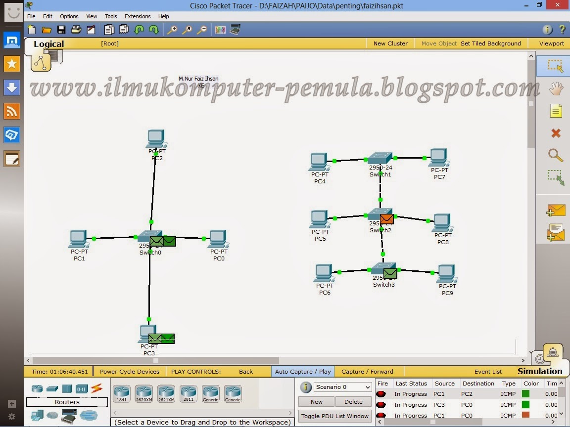Screen dimensions: 570x427
Task: Open the Viewport panel
Action: click(x=551, y=43)
